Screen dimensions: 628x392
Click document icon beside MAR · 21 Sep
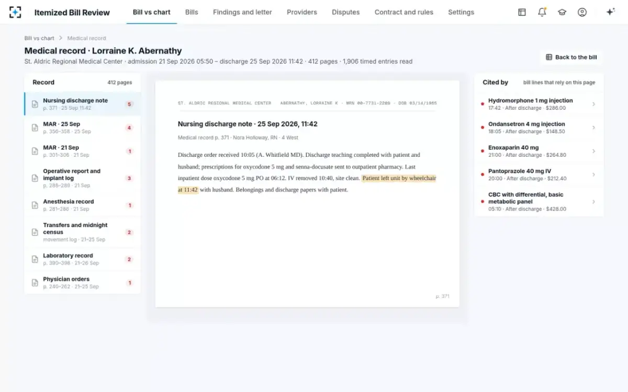(x=35, y=151)
